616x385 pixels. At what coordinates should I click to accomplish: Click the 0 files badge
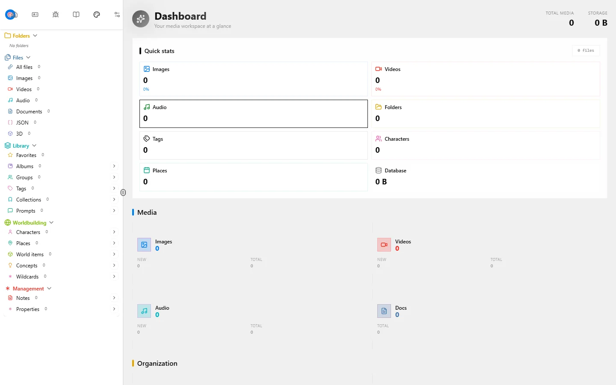(586, 50)
